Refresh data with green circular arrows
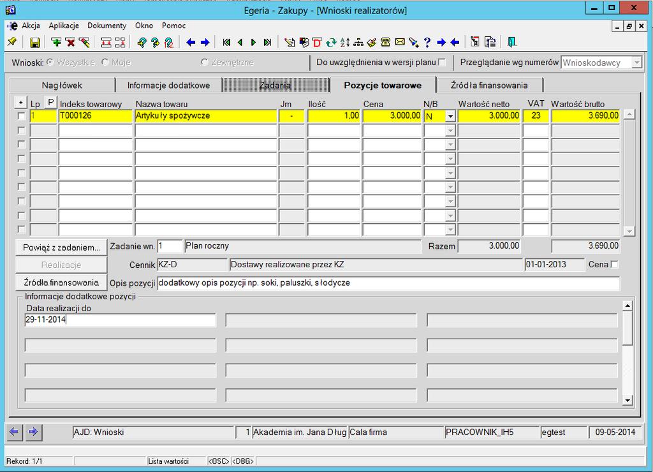 coord(331,42)
